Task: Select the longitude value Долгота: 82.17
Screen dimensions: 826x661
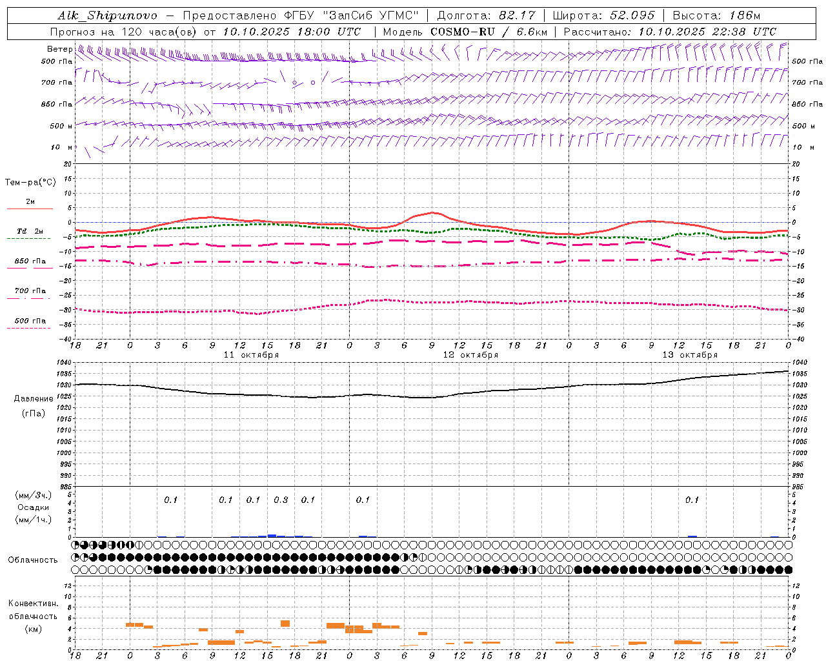Action: click(x=487, y=15)
